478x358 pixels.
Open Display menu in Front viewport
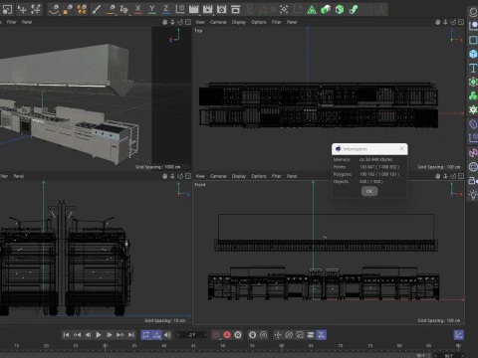pyautogui.click(x=239, y=176)
